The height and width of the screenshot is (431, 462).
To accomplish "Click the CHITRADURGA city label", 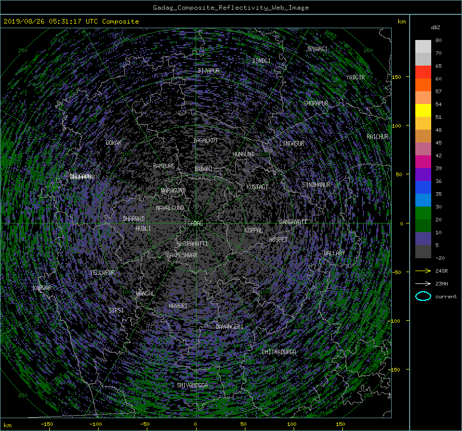I will click(279, 352).
